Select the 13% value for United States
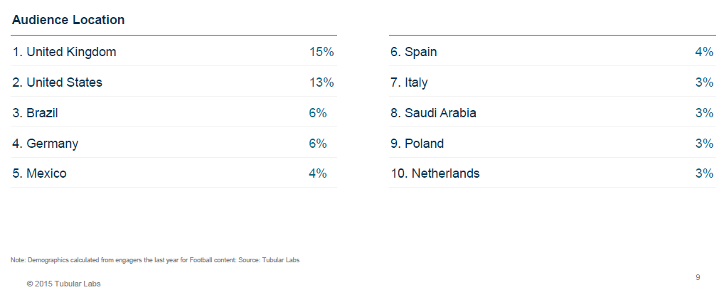The width and height of the screenshot is (724, 290). [x=321, y=82]
